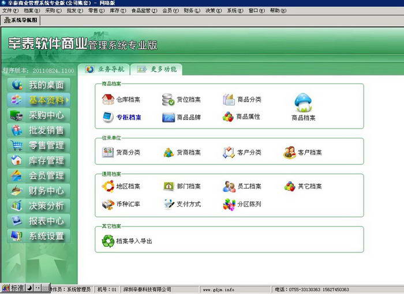Open the 批发 menu
Screen dimensions: 404x294
coord(74,10)
